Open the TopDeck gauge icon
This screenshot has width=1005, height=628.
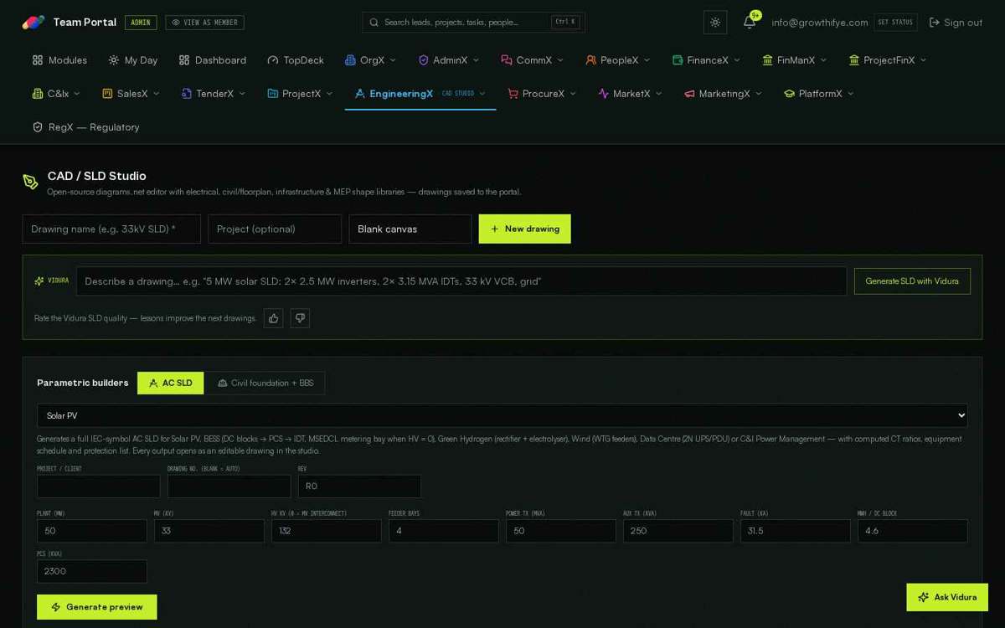(x=273, y=60)
